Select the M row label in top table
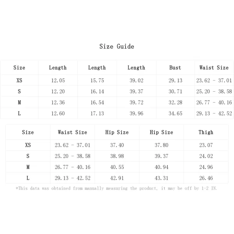This screenshot has width=234, height=234. pos(19,102)
